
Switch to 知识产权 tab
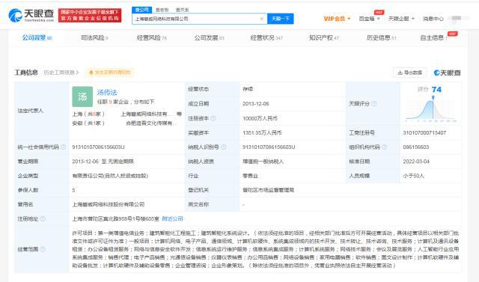point(324,38)
